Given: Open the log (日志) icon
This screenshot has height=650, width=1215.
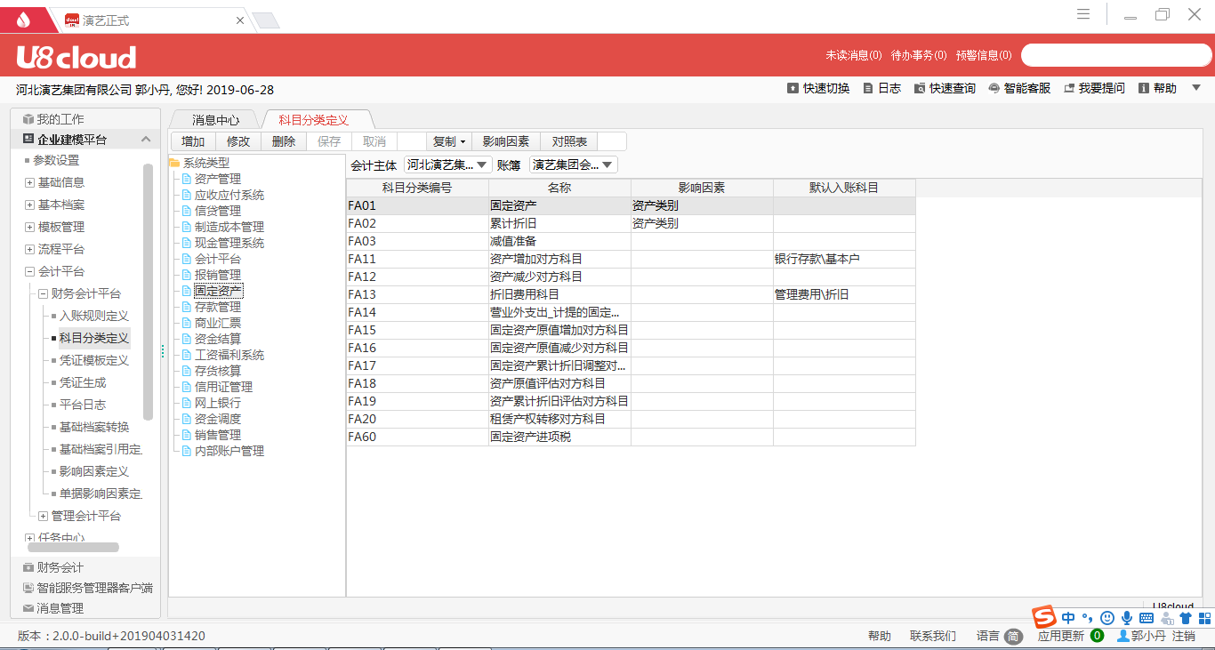Looking at the screenshot, I should (x=868, y=89).
